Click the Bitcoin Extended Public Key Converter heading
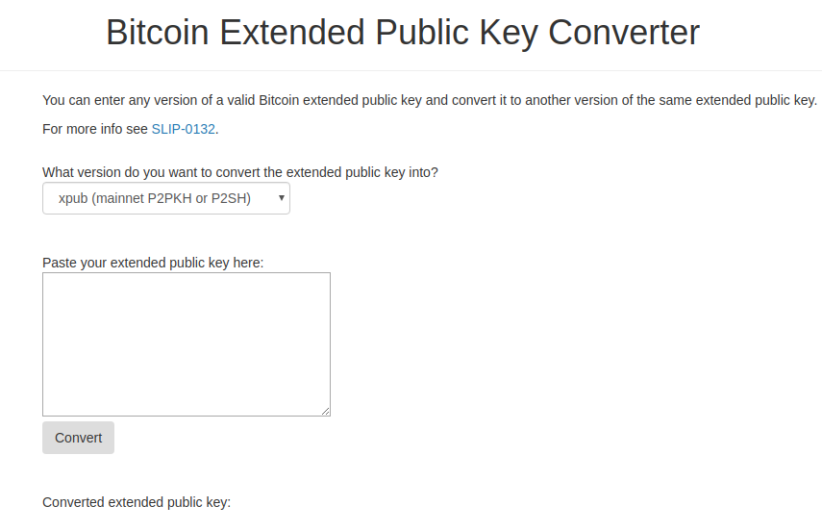822x531 pixels. click(402, 33)
